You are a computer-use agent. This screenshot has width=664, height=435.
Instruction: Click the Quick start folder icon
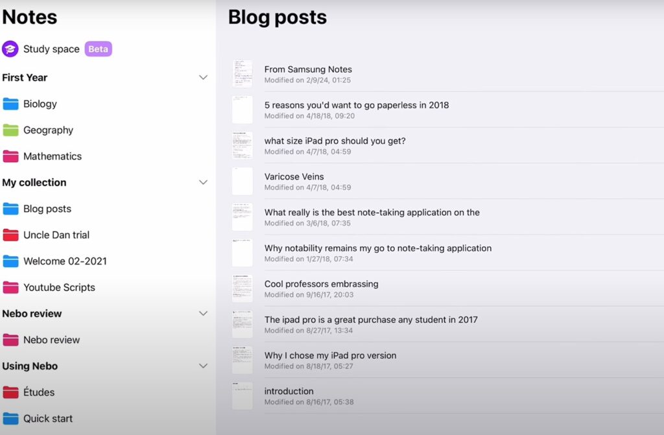[12, 419]
